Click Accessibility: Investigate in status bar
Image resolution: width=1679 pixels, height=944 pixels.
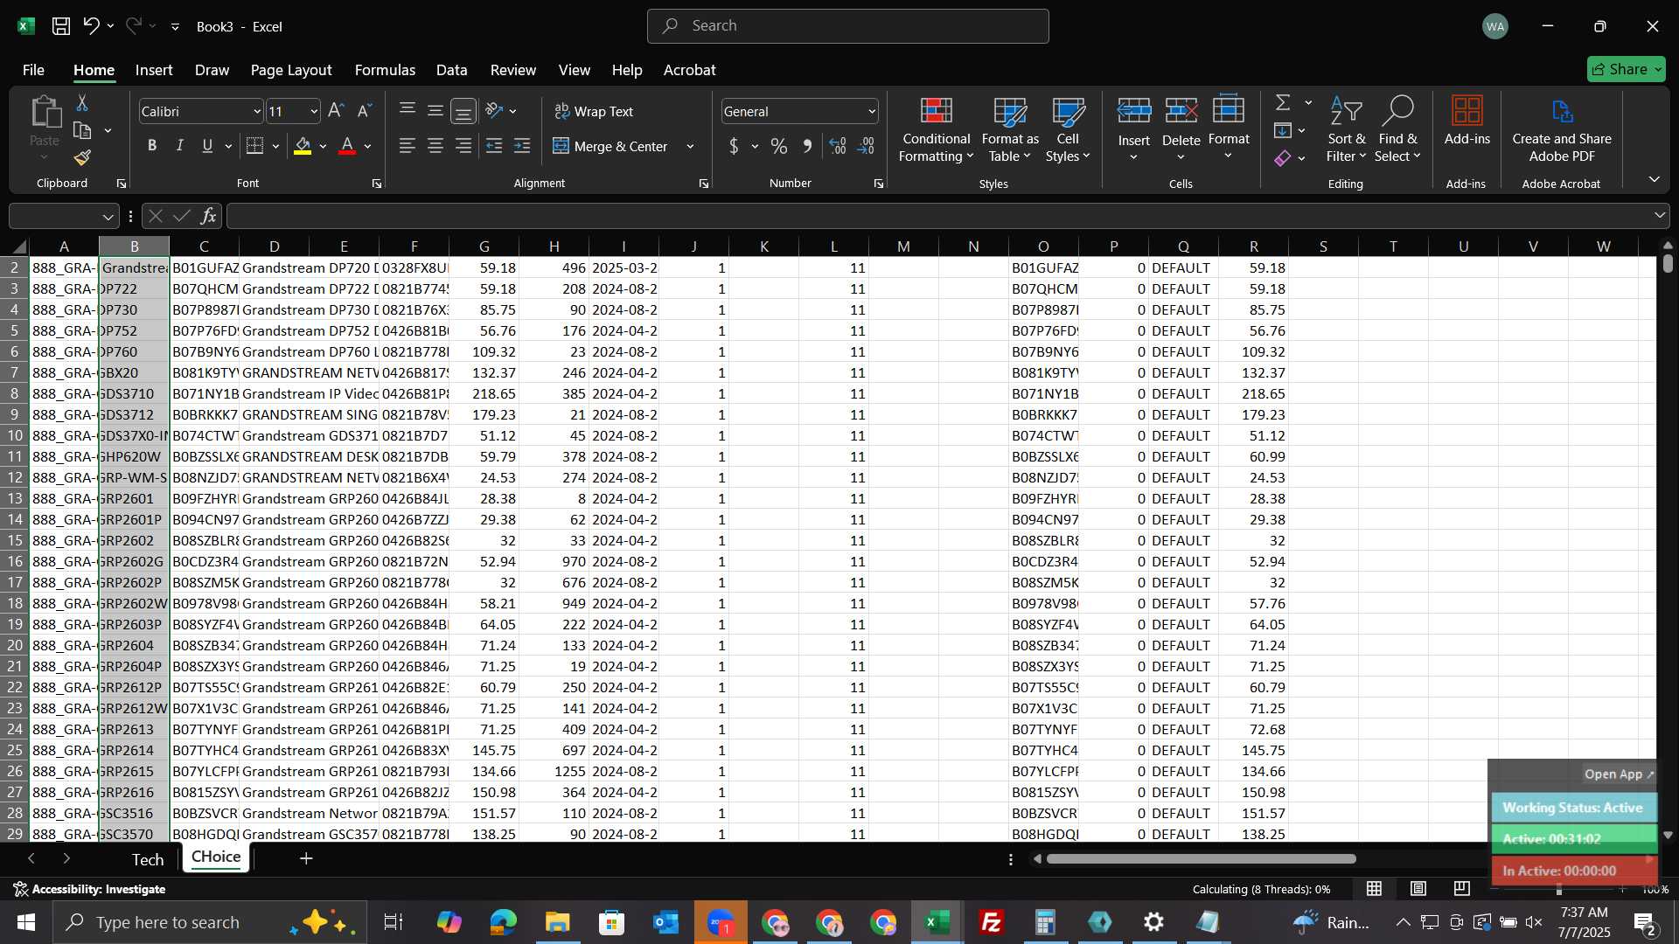click(x=90, y=889)
